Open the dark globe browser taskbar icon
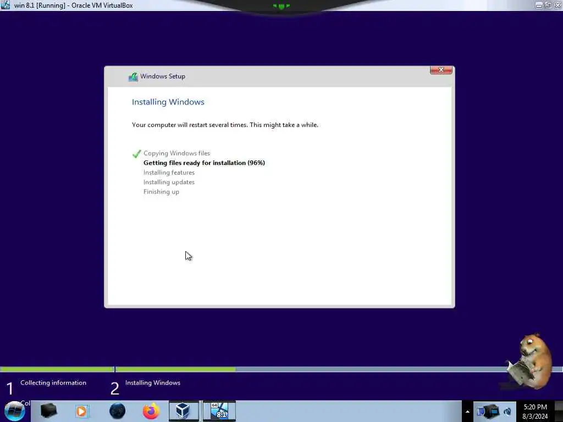 117,411
